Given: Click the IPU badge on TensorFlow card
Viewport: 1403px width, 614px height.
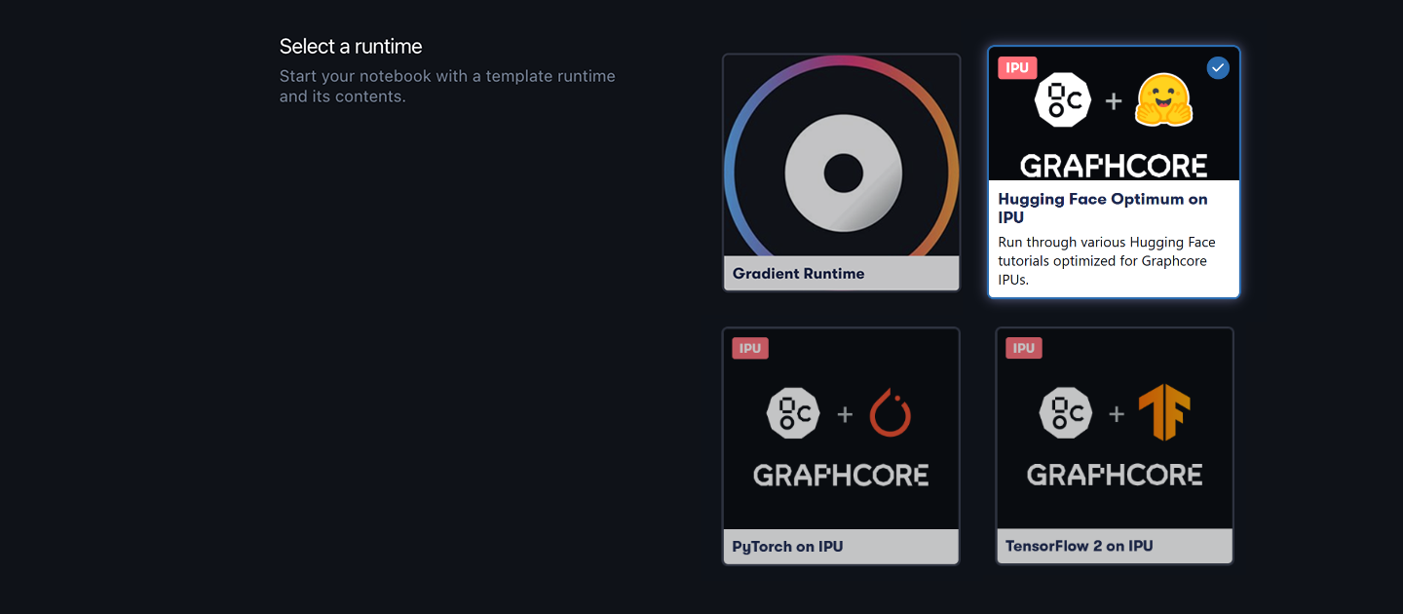Looking at the screenshot, I should pos(1024,348).
